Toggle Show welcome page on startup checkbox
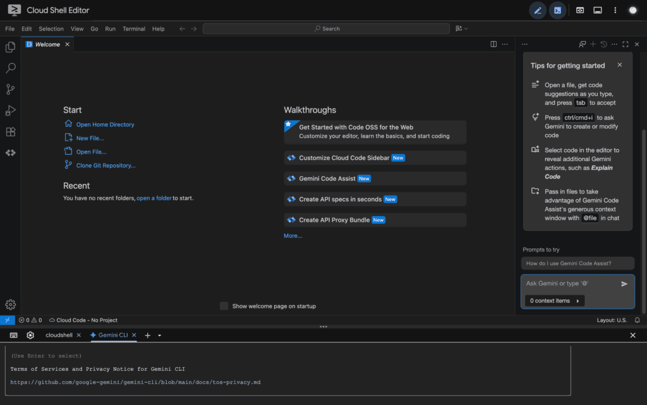Image resolution: width=647 pixels, height=405 pixels. click(224, 306)
